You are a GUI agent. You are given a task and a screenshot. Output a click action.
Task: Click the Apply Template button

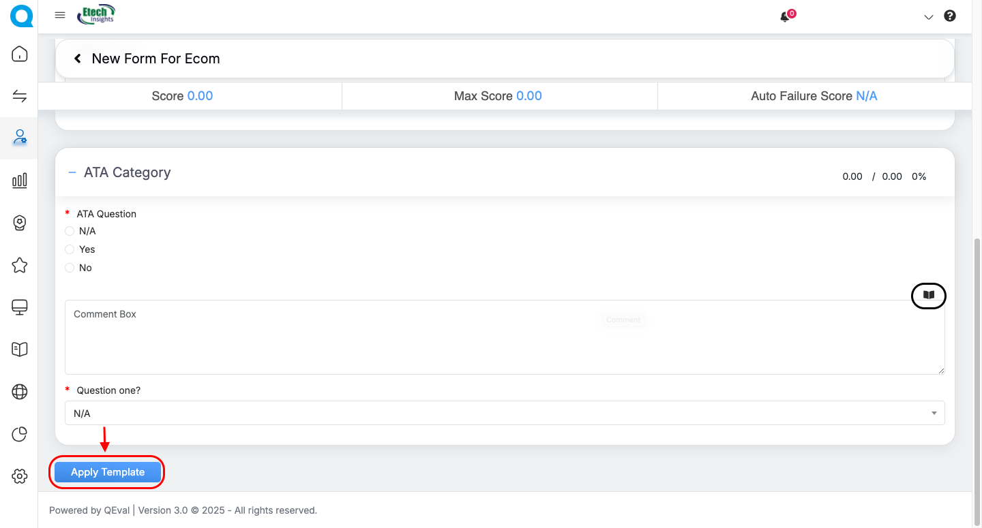(x=108, y=472)
